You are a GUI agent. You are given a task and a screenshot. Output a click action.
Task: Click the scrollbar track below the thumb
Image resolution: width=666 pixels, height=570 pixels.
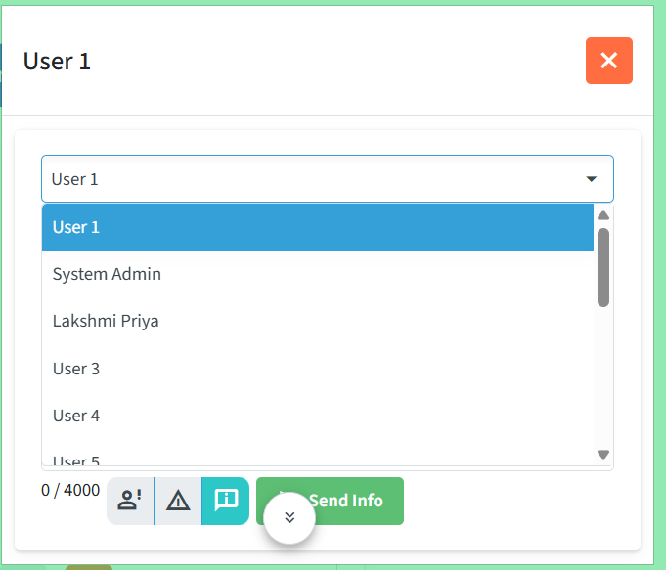pos(603,377)
